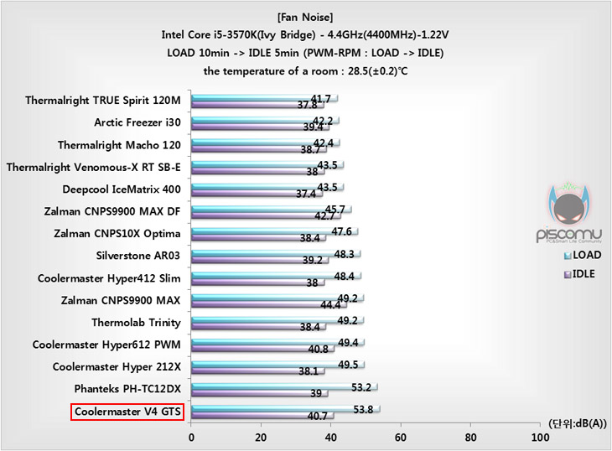Click the 42.7 idle value
612x451 pixels.
click(x=324, y=216)
